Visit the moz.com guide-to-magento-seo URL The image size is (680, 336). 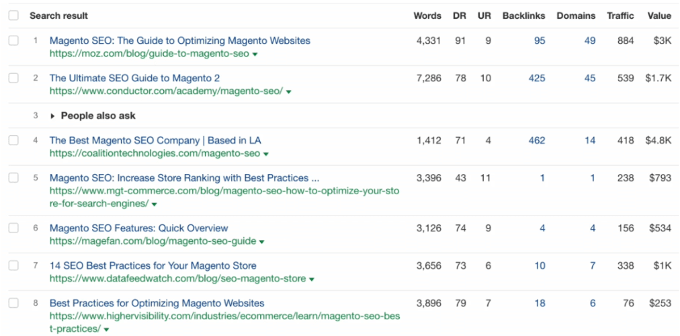(x=149, y=54)
